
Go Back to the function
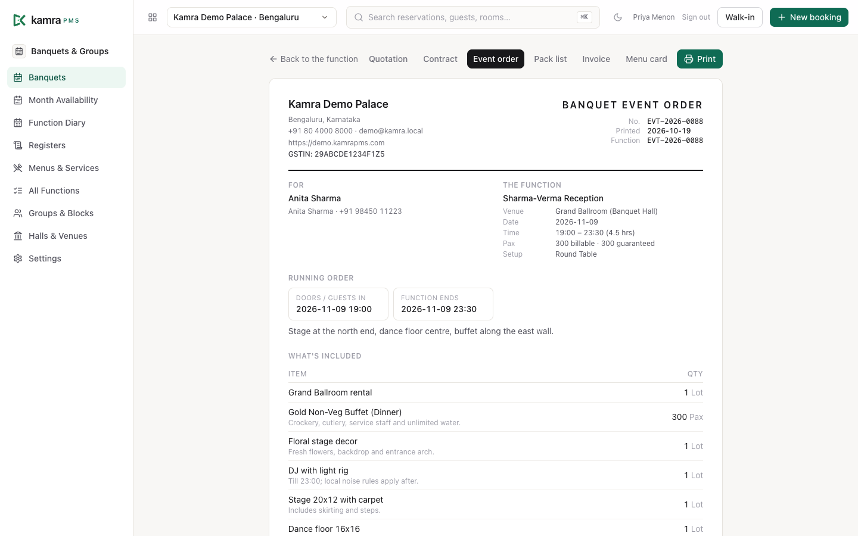pos(313,59)
